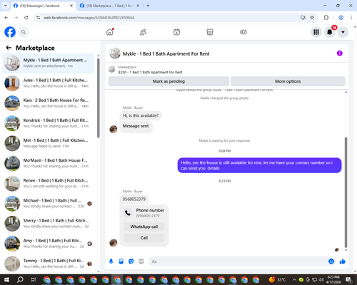Open the Facebook menu grid icon
The image size is (357, 285).
pyautogui.click(x=316, y=32)
